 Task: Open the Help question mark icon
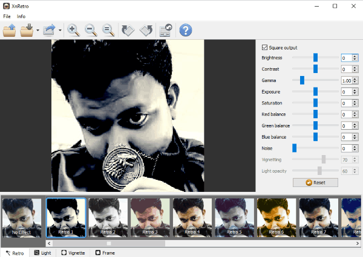186,30
